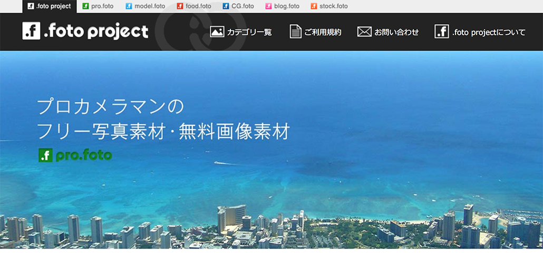This screenshot has width=543, height=258.
Task: Open the model.foto tab
Action: 150,6
